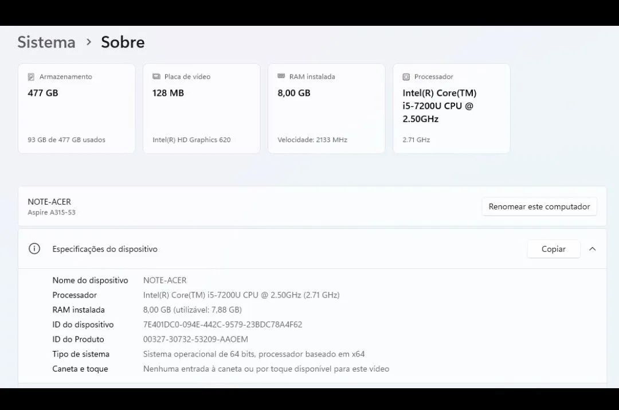Image resolution: width=619 pixels, height=410 pixels.
Task: Click the ID do dispositivo value
Action: (222, 325)
